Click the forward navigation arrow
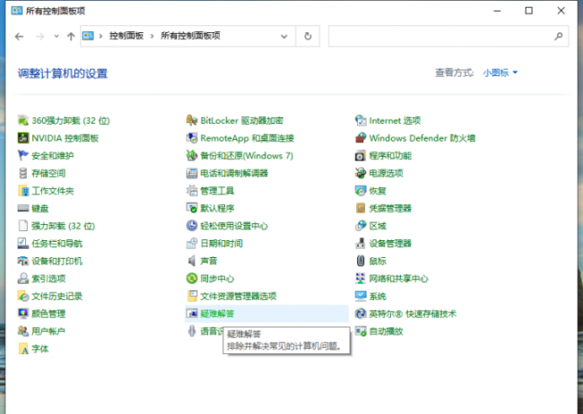The image size is (583, 414). coord(39,36)
